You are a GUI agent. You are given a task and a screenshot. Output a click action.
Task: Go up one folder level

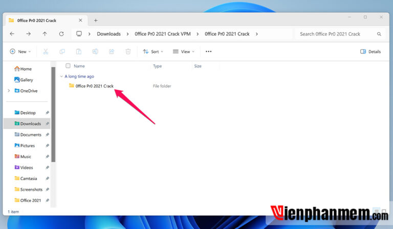[45, 34]
